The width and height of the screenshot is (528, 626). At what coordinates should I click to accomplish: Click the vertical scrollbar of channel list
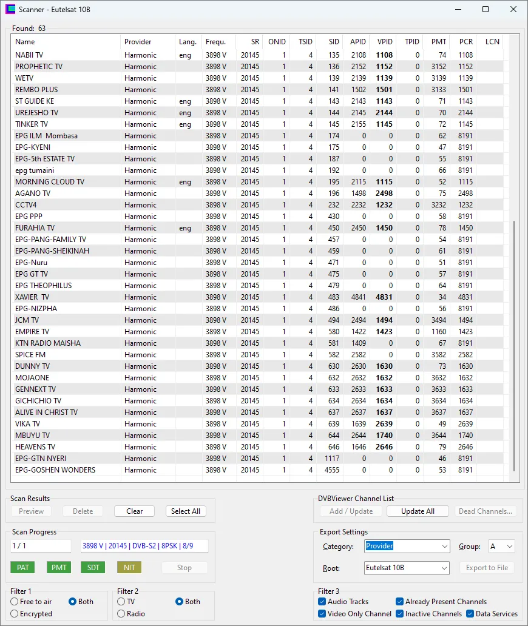tap(513, 346)
